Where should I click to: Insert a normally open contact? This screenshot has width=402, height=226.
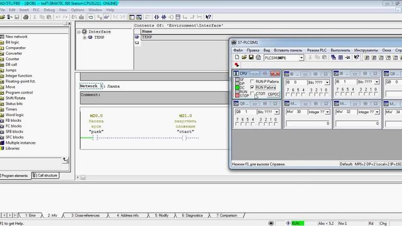[x=156, y=17]
